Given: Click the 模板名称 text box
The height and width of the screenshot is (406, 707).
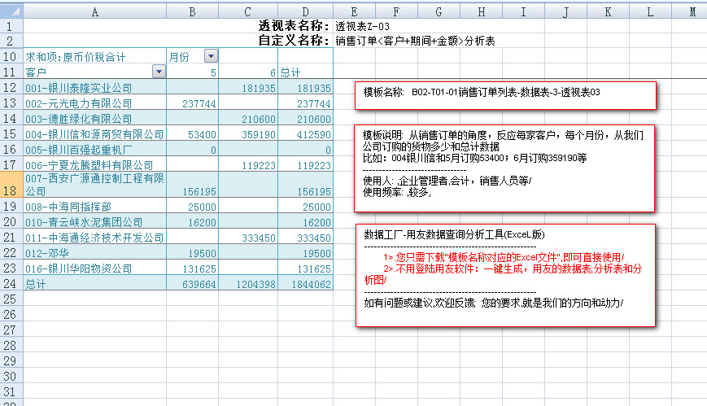Looking at the screenshot, I should 505,94.
